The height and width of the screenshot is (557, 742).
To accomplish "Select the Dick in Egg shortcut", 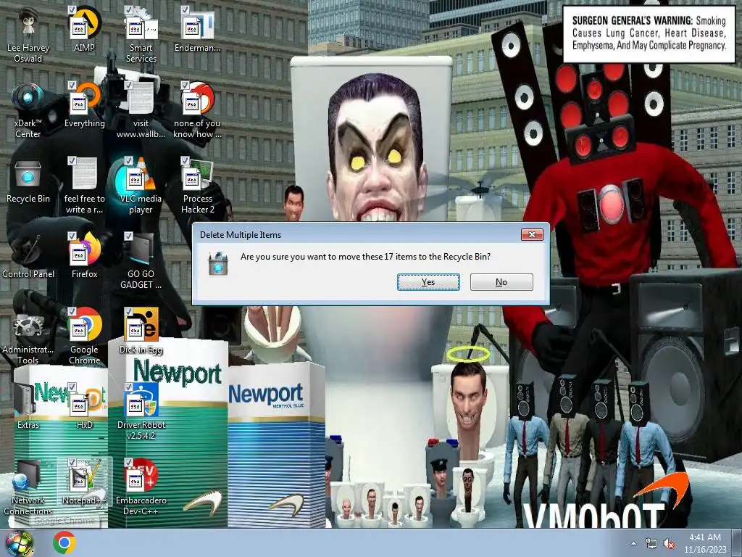I will coord(141,331).
